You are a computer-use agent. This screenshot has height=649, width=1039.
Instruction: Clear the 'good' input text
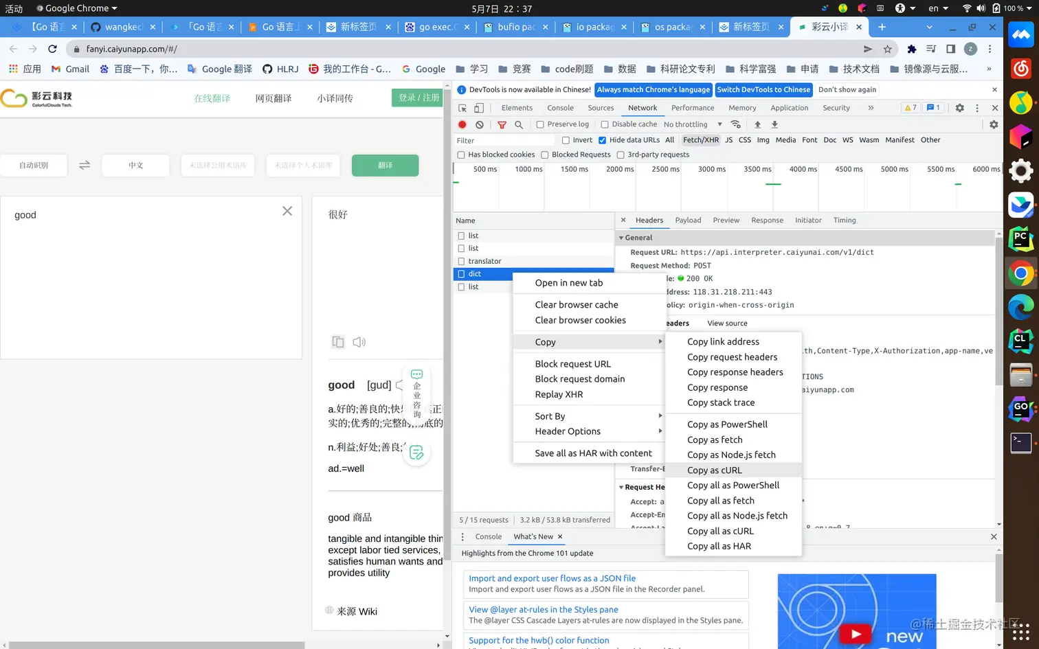click(287, 211)
